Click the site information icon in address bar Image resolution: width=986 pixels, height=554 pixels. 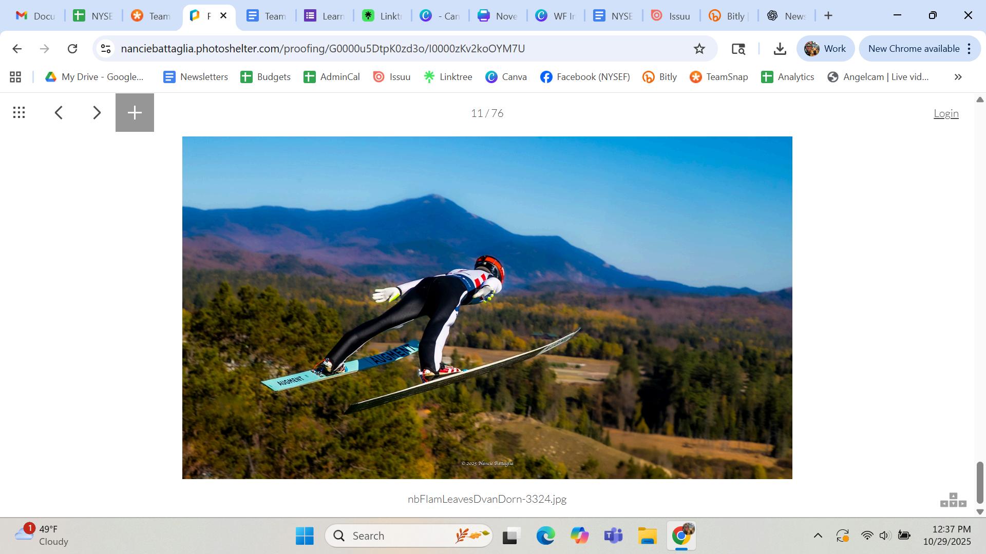click(106, 49)
